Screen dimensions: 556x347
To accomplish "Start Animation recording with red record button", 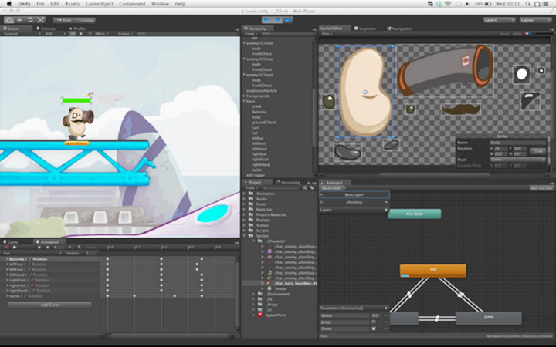I will [6, 248].
